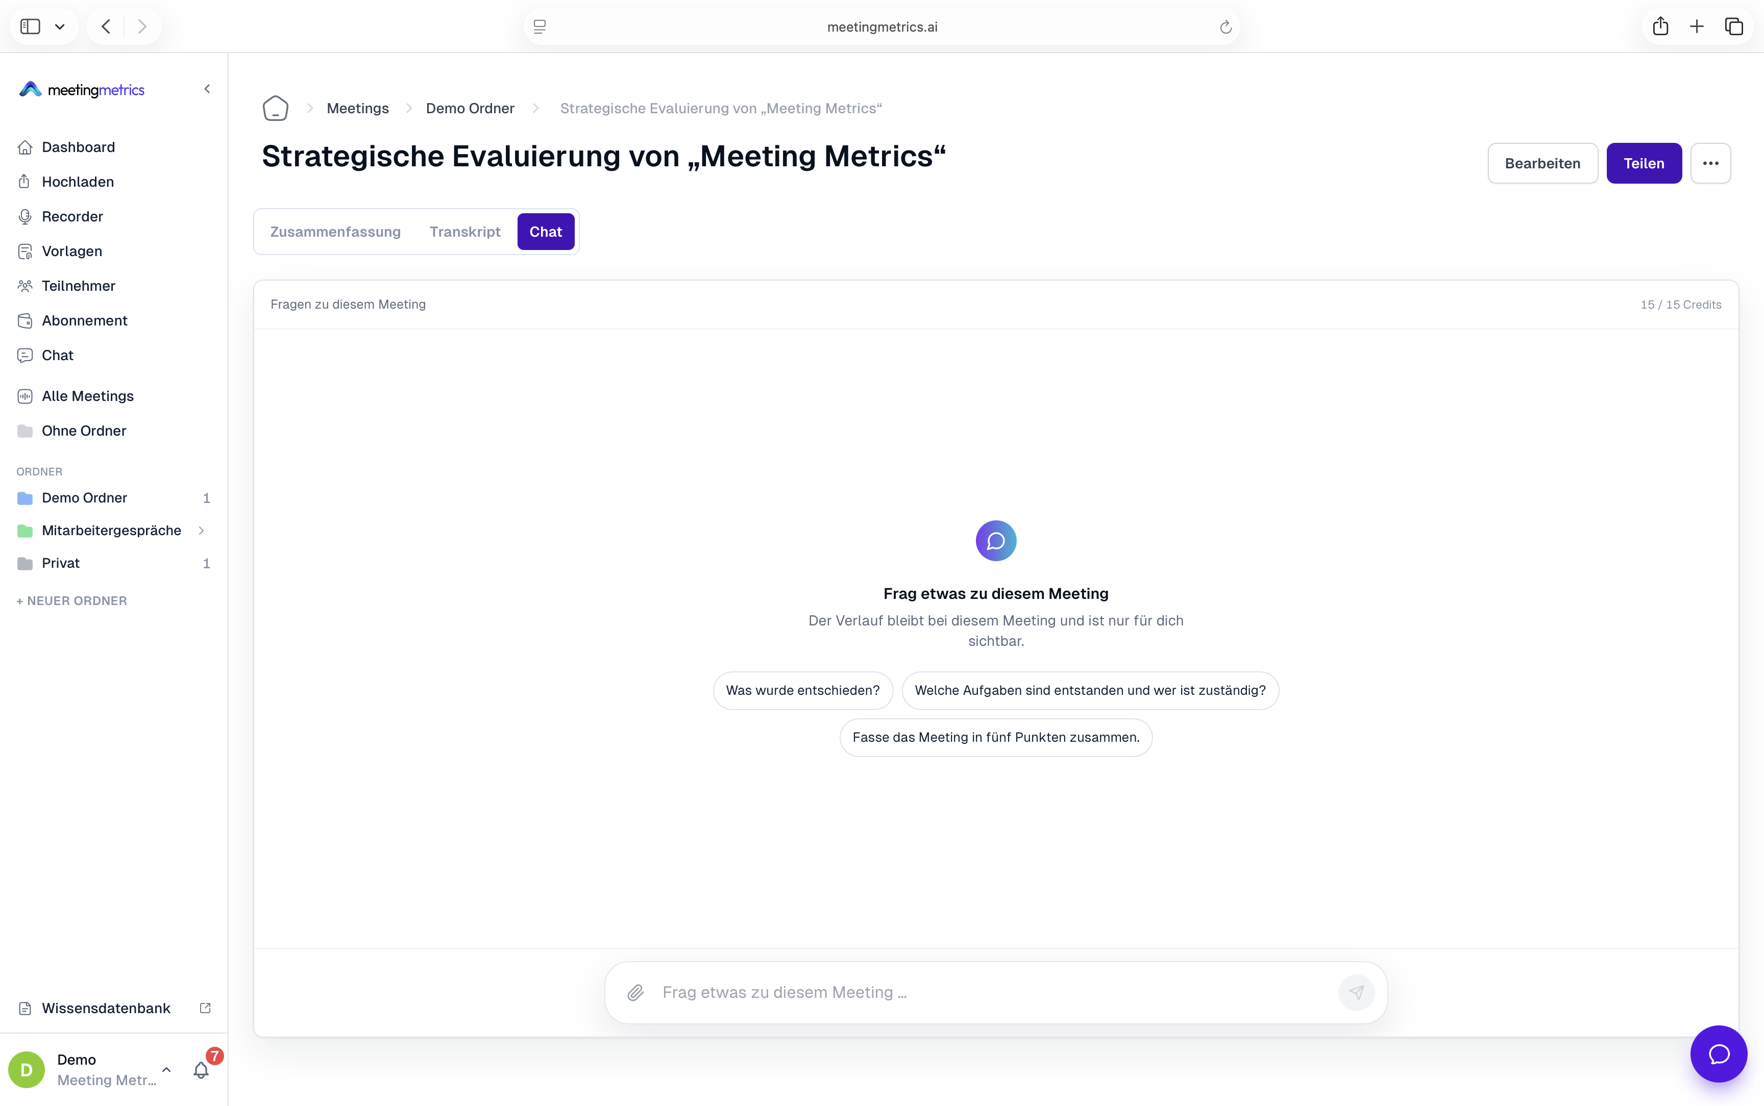The image size is (1764, 1106).
Task: Go to home via the breadcrumb icon
Action: [276, 108]
